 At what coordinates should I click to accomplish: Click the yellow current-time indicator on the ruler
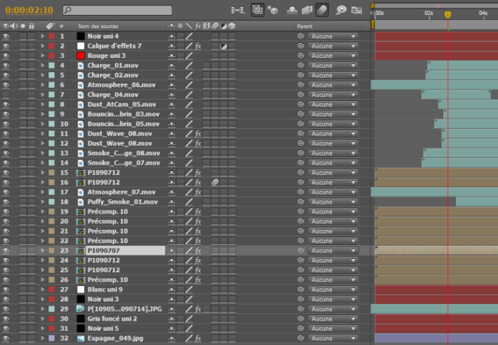pyautogui.click(x=448, y=15)
